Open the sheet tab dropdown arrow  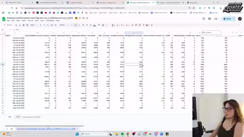tap(77, 129)
